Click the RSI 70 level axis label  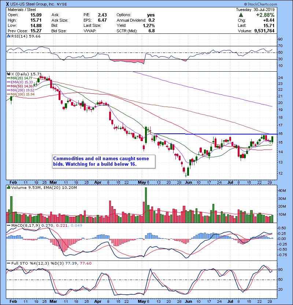coord(281,46)
